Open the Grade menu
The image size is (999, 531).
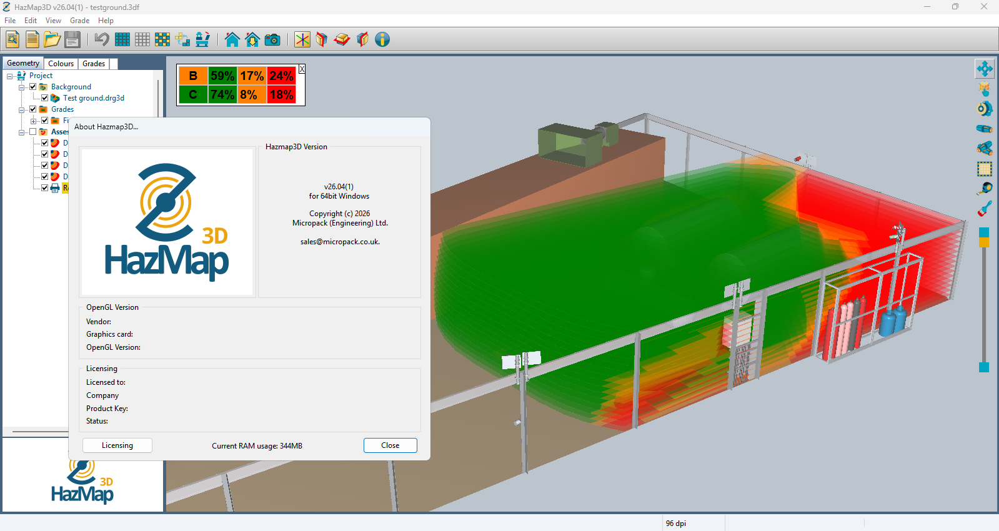[80, 21]
